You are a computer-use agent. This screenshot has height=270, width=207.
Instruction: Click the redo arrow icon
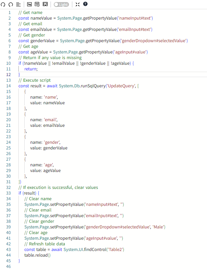click(11, 4)
